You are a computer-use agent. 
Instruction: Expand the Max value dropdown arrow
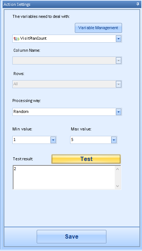click(114, 140)
